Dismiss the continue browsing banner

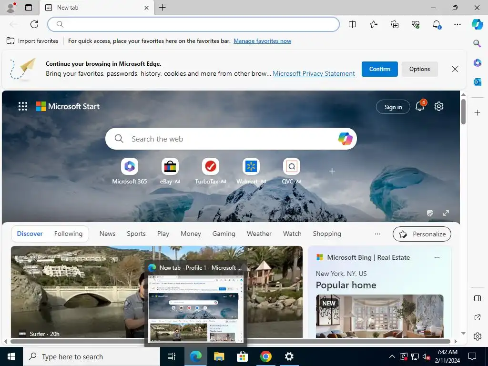click(x=455, y=69)
